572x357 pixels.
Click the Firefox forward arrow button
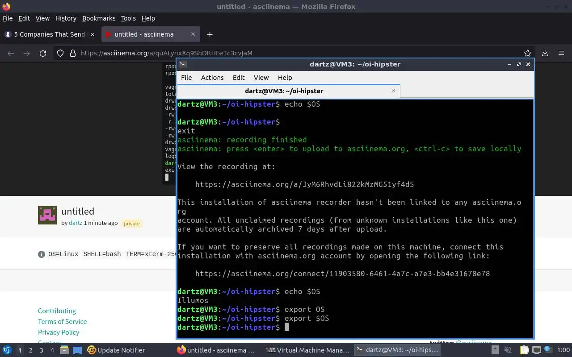[x=27, y=53]
